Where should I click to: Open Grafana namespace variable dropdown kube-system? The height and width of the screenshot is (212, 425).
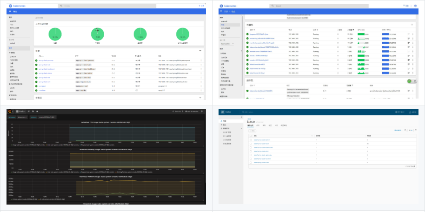pyautogui.click(x=22, y=117)
